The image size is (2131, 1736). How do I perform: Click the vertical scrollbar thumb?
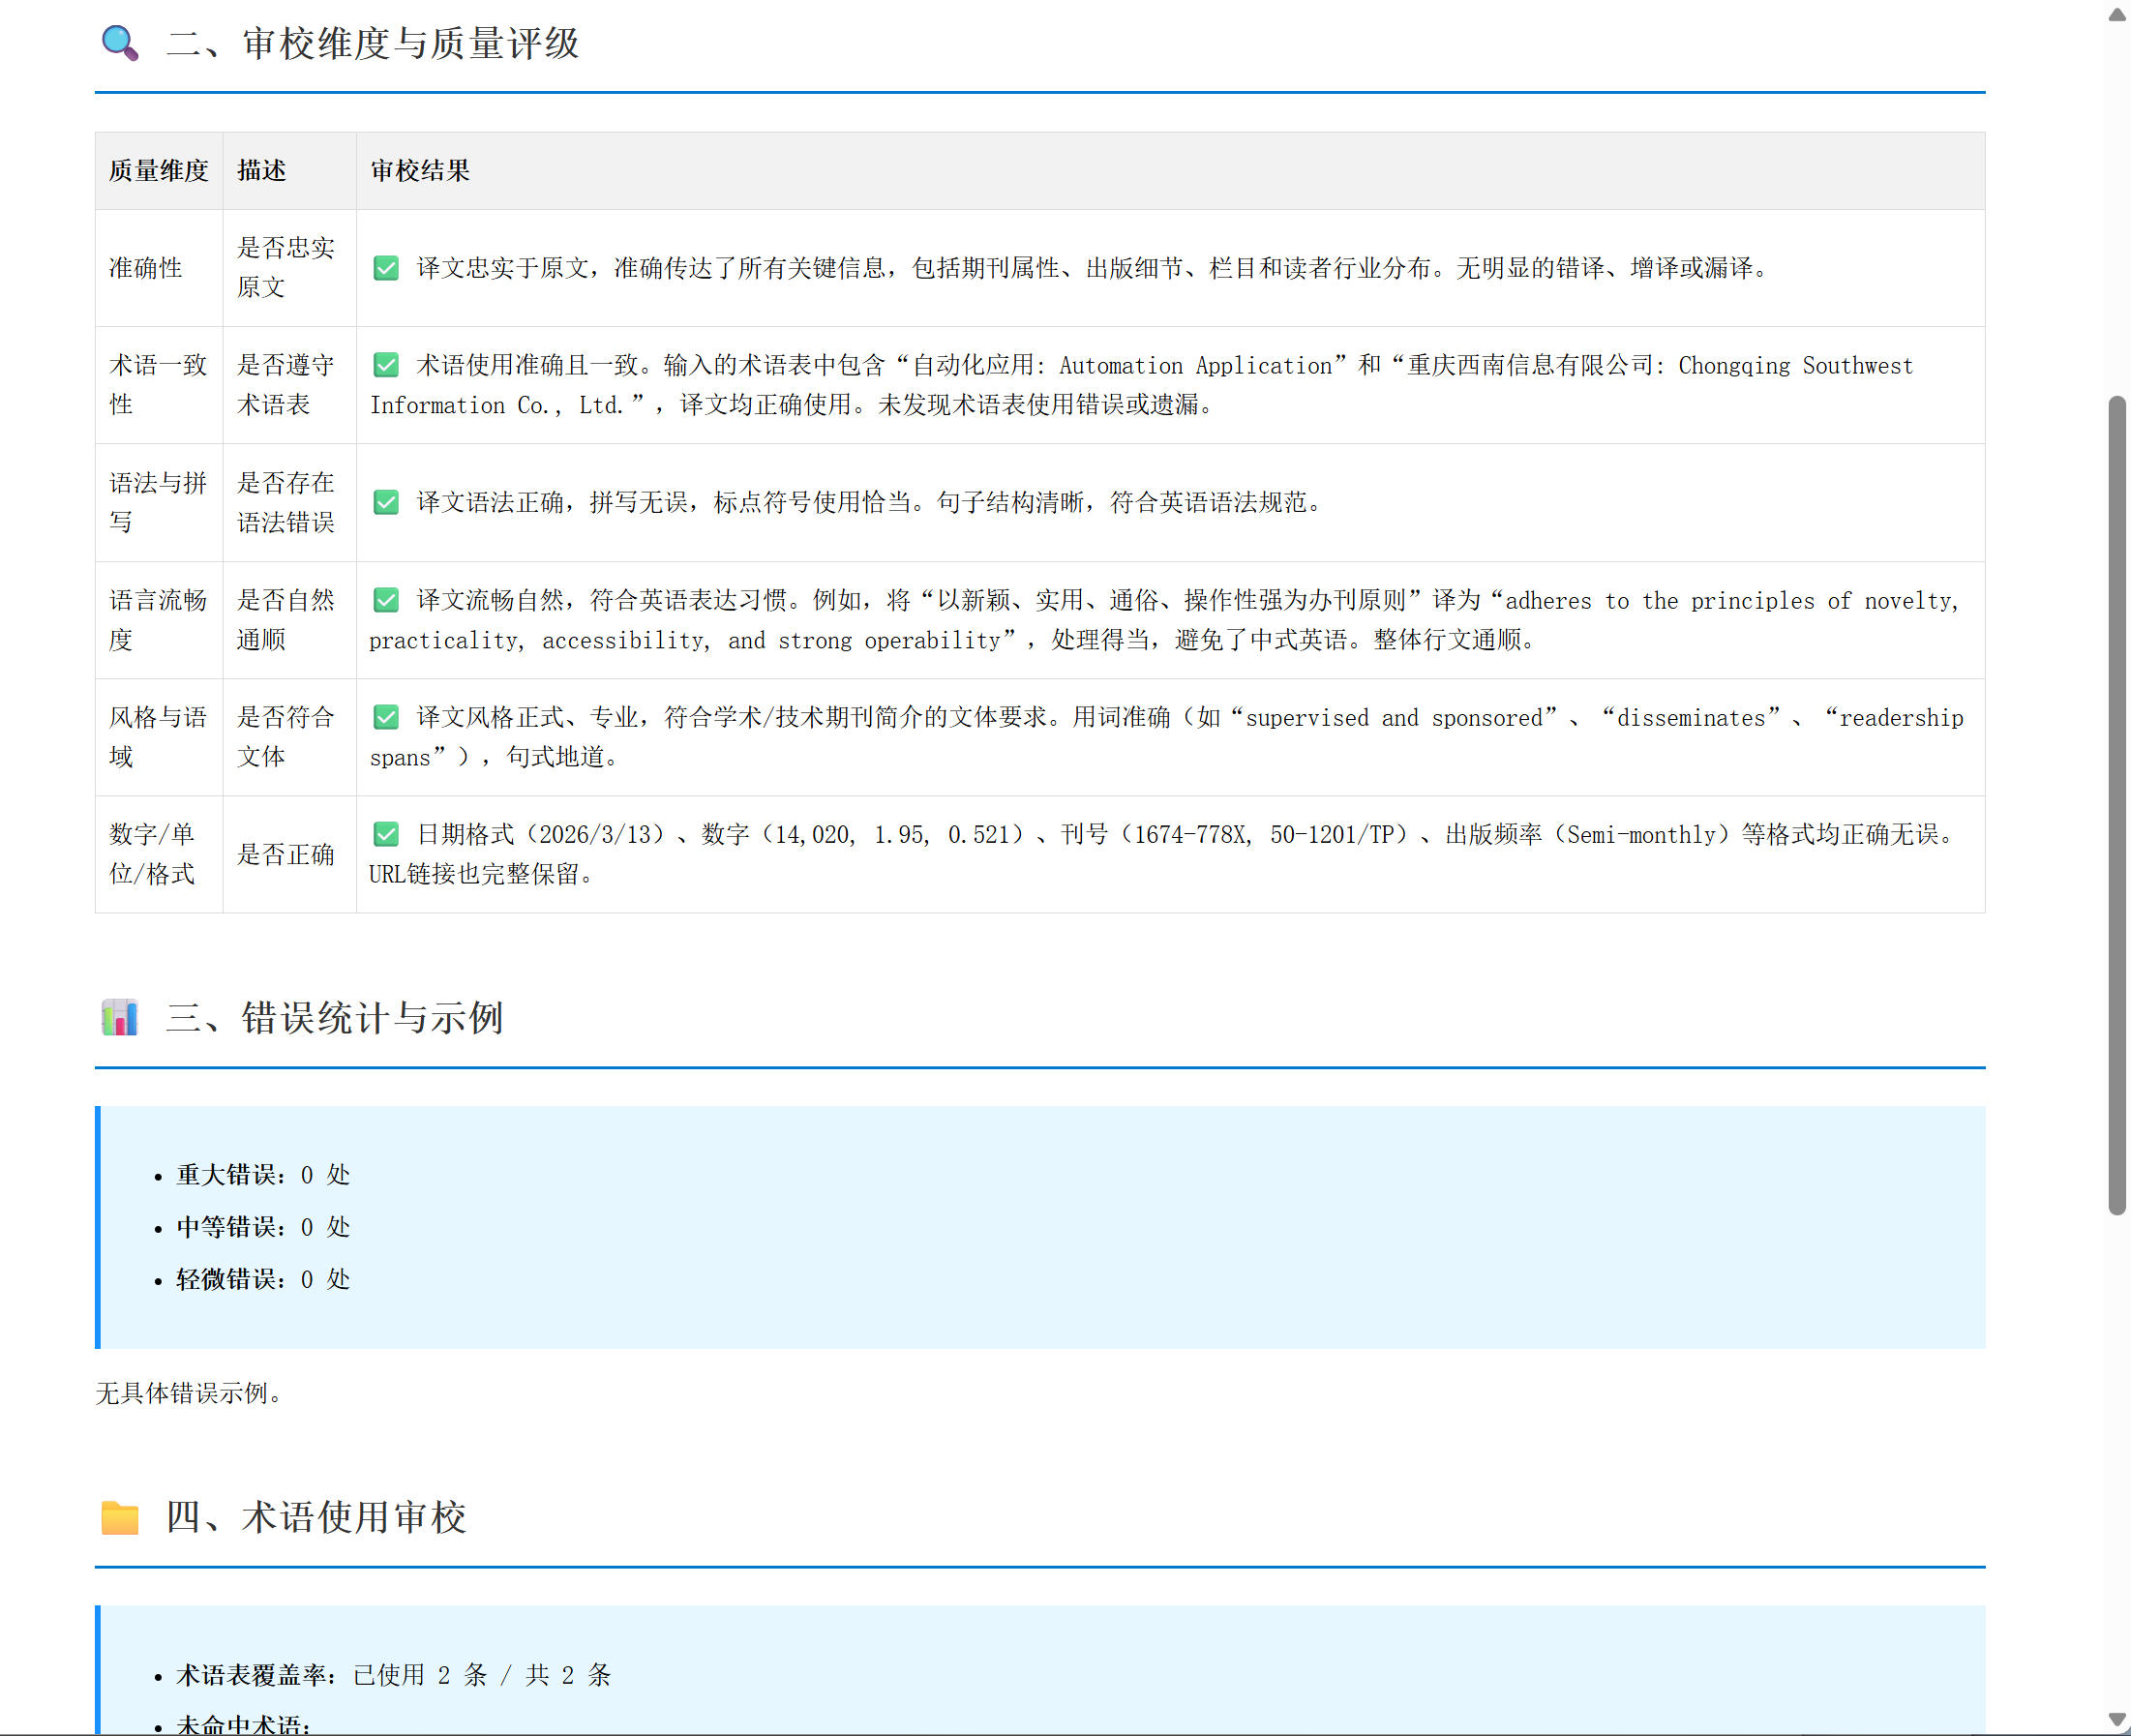[x=2117, y=805]
